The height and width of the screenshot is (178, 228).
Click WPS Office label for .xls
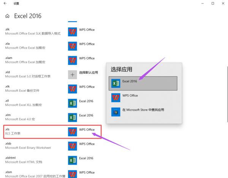click(x=87, y=130)
